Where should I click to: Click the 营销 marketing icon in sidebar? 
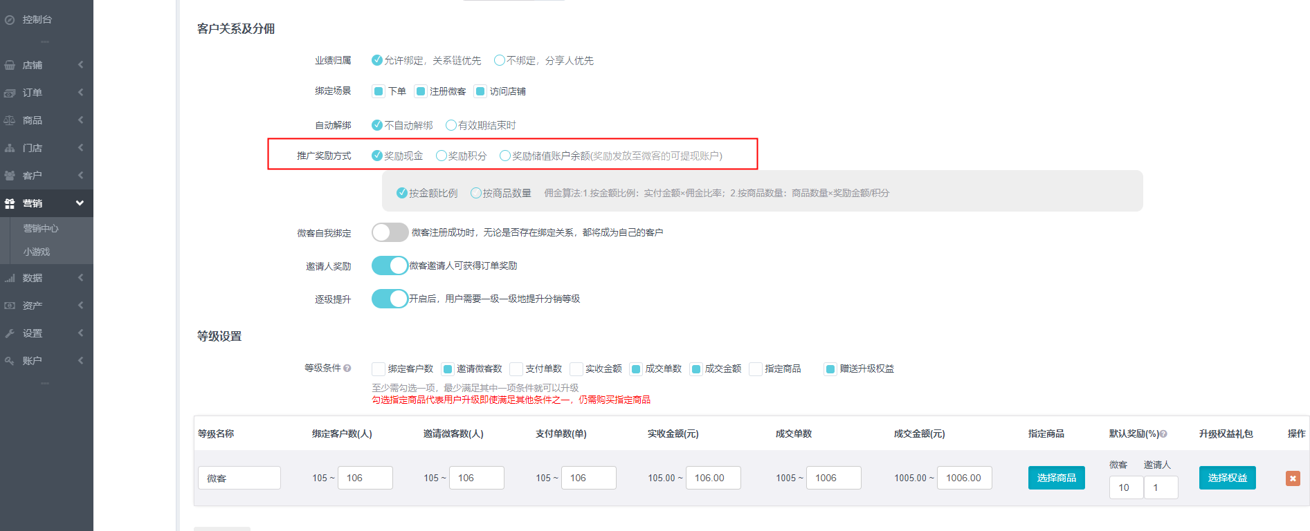(10, 203)
